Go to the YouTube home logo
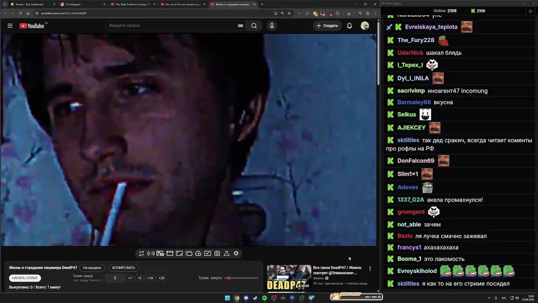 coord(32,26)
